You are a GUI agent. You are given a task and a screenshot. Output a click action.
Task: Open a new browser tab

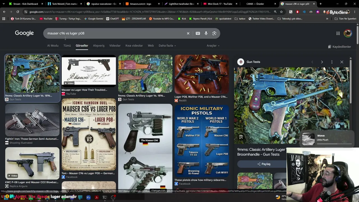[321, 4]
